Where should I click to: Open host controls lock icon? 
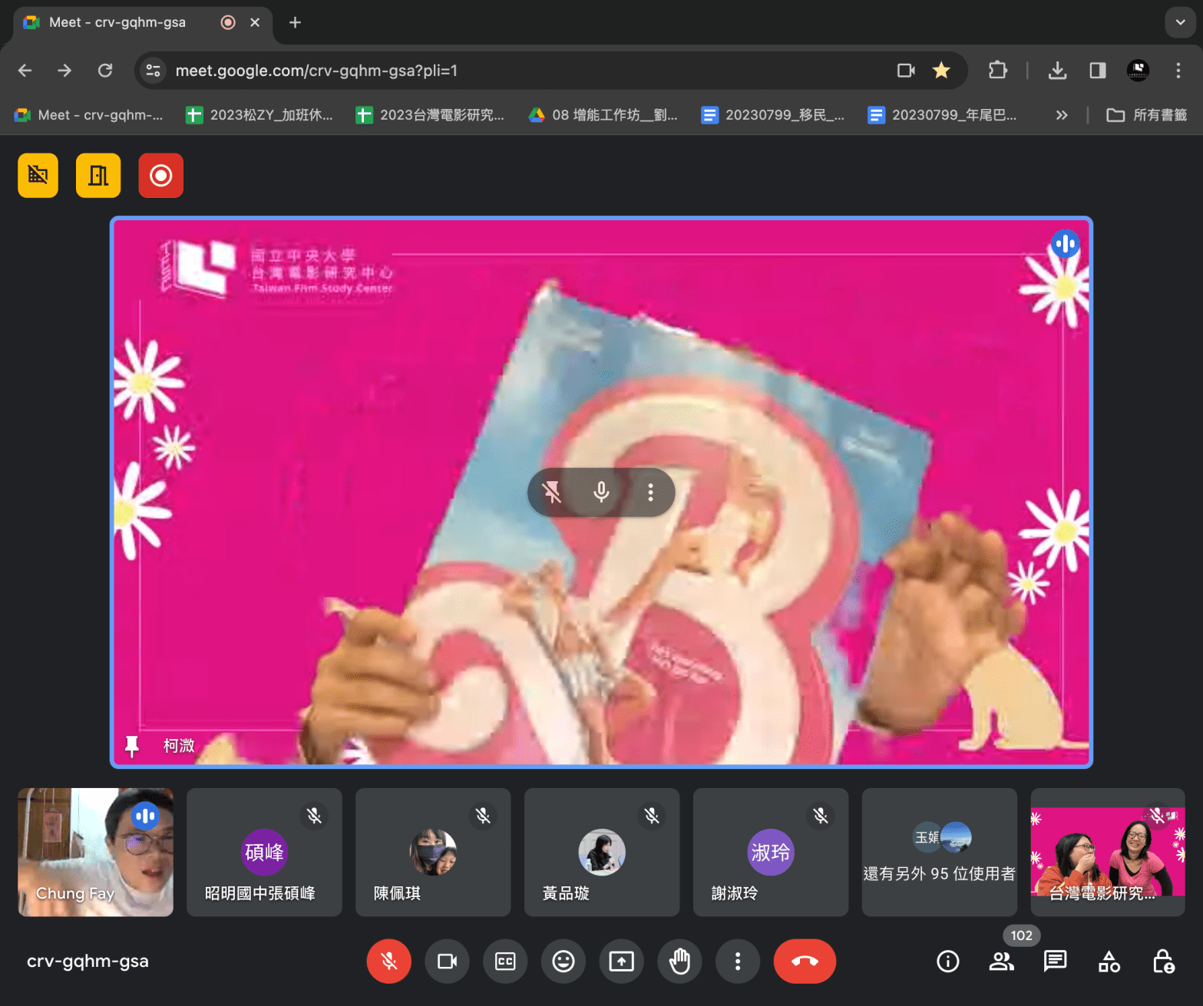click(1163, 961)
